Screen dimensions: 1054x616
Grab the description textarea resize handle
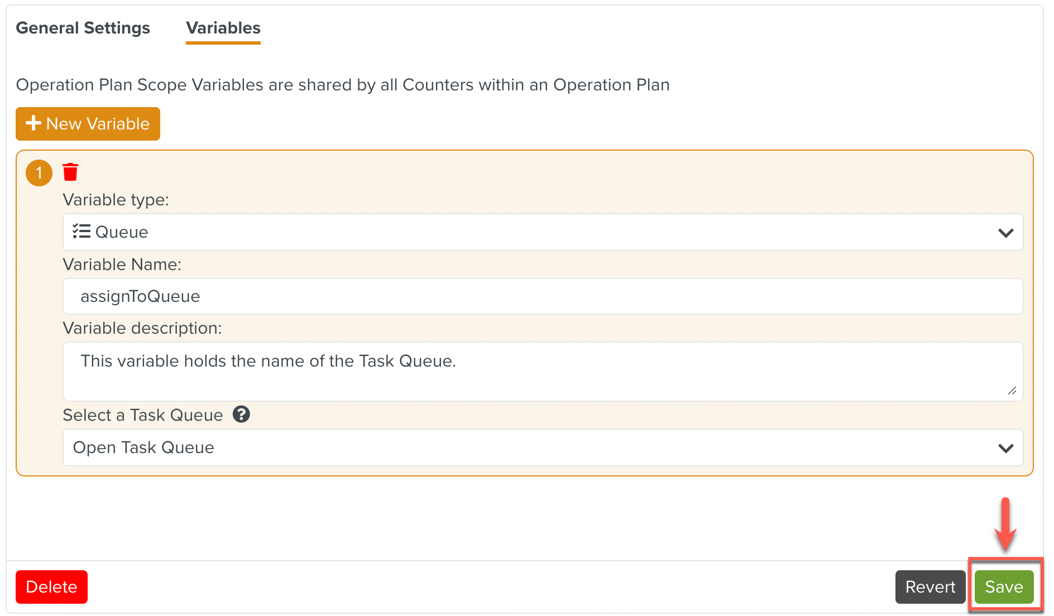click(1012, 391)
